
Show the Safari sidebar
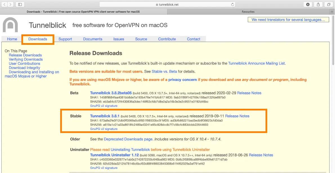(x=20, y=4)
